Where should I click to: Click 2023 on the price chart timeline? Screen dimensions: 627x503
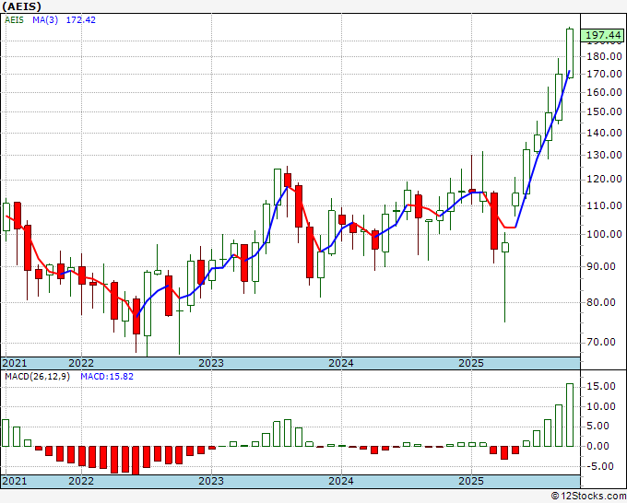(x=211, y=363)
